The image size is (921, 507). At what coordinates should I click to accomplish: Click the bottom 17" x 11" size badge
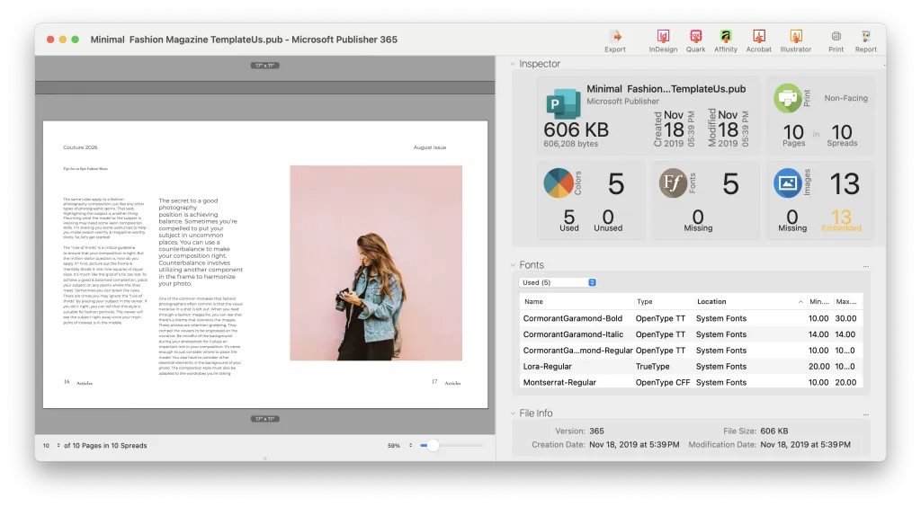click(x=265, y=419)
